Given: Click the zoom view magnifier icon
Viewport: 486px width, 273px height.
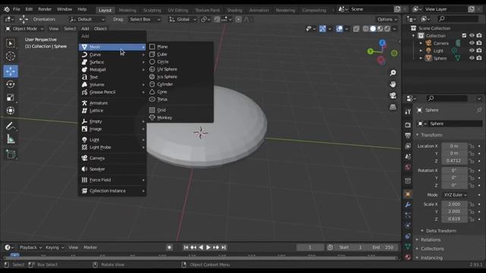Looking at the screenshot, I should pyautogui.click(x=393, y=73).
